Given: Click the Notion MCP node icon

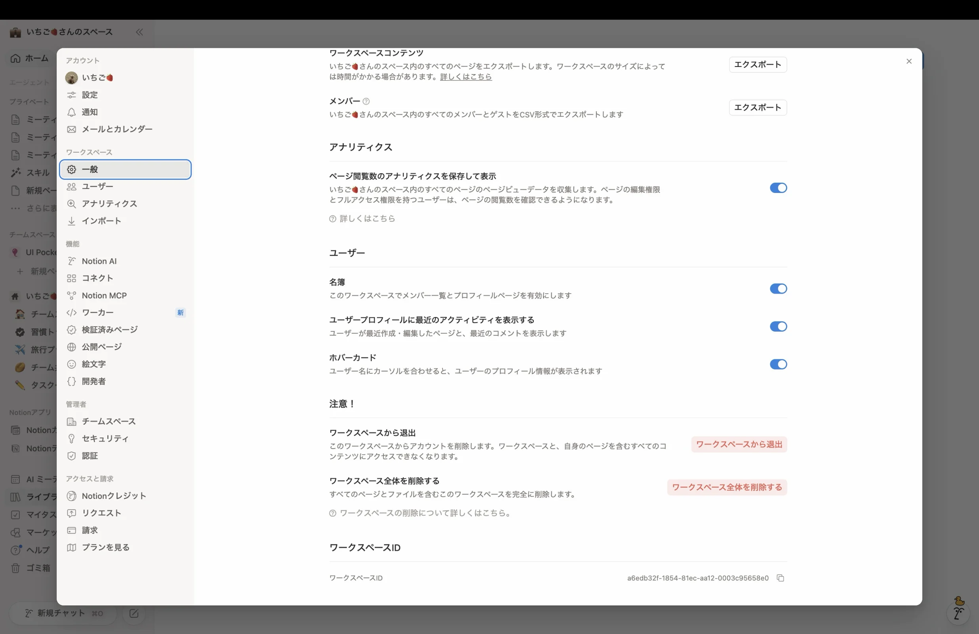Looking at the screenshot, I should 72,296.
